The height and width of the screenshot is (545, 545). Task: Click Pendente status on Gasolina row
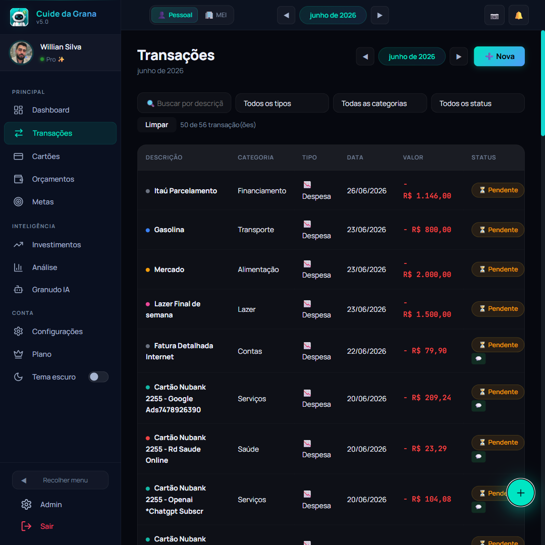pos(498,230)
